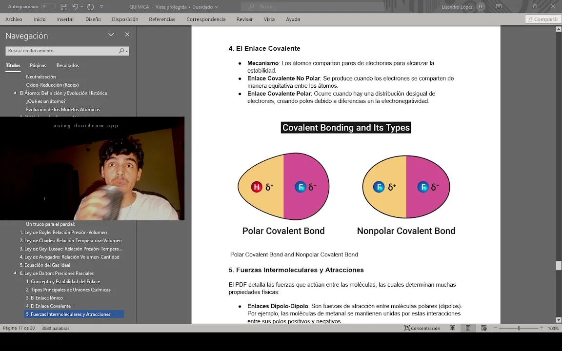
Task: Open the Correspondencia tab
Action: tap(206, 19)
